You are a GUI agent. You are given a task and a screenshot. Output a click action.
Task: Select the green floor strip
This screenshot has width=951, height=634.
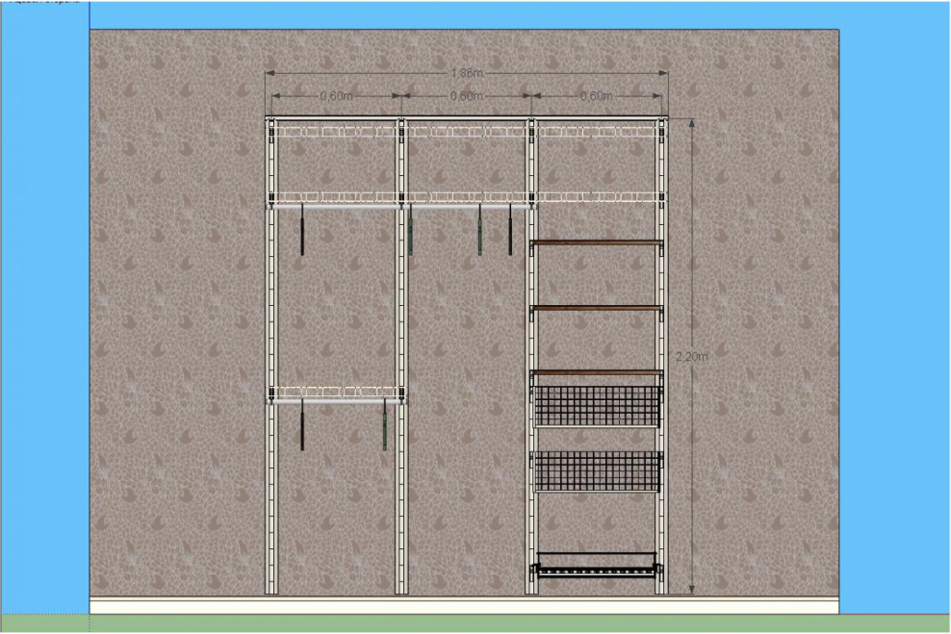[x=462, y=623]
